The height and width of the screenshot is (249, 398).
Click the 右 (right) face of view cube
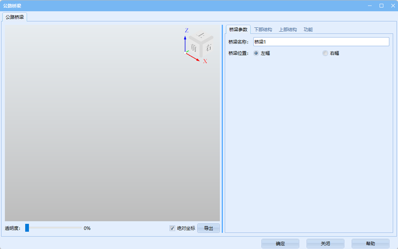coord(208,47)
